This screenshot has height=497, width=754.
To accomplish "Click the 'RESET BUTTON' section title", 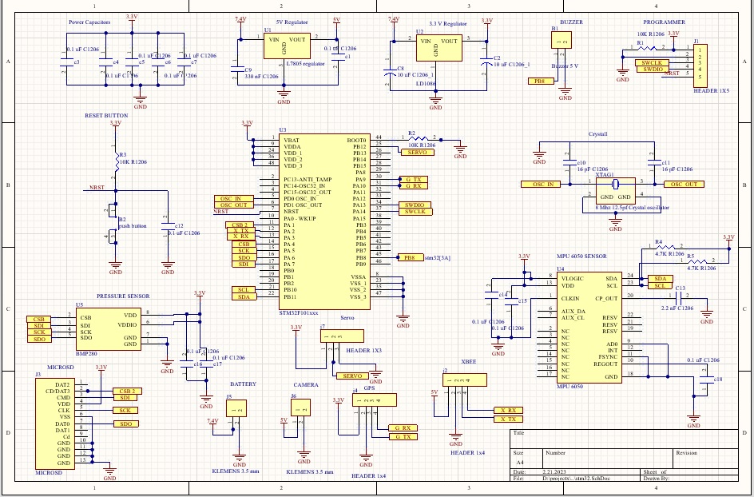I will (106, 116).
